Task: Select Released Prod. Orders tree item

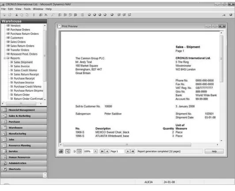Action: tap(24, 54)
